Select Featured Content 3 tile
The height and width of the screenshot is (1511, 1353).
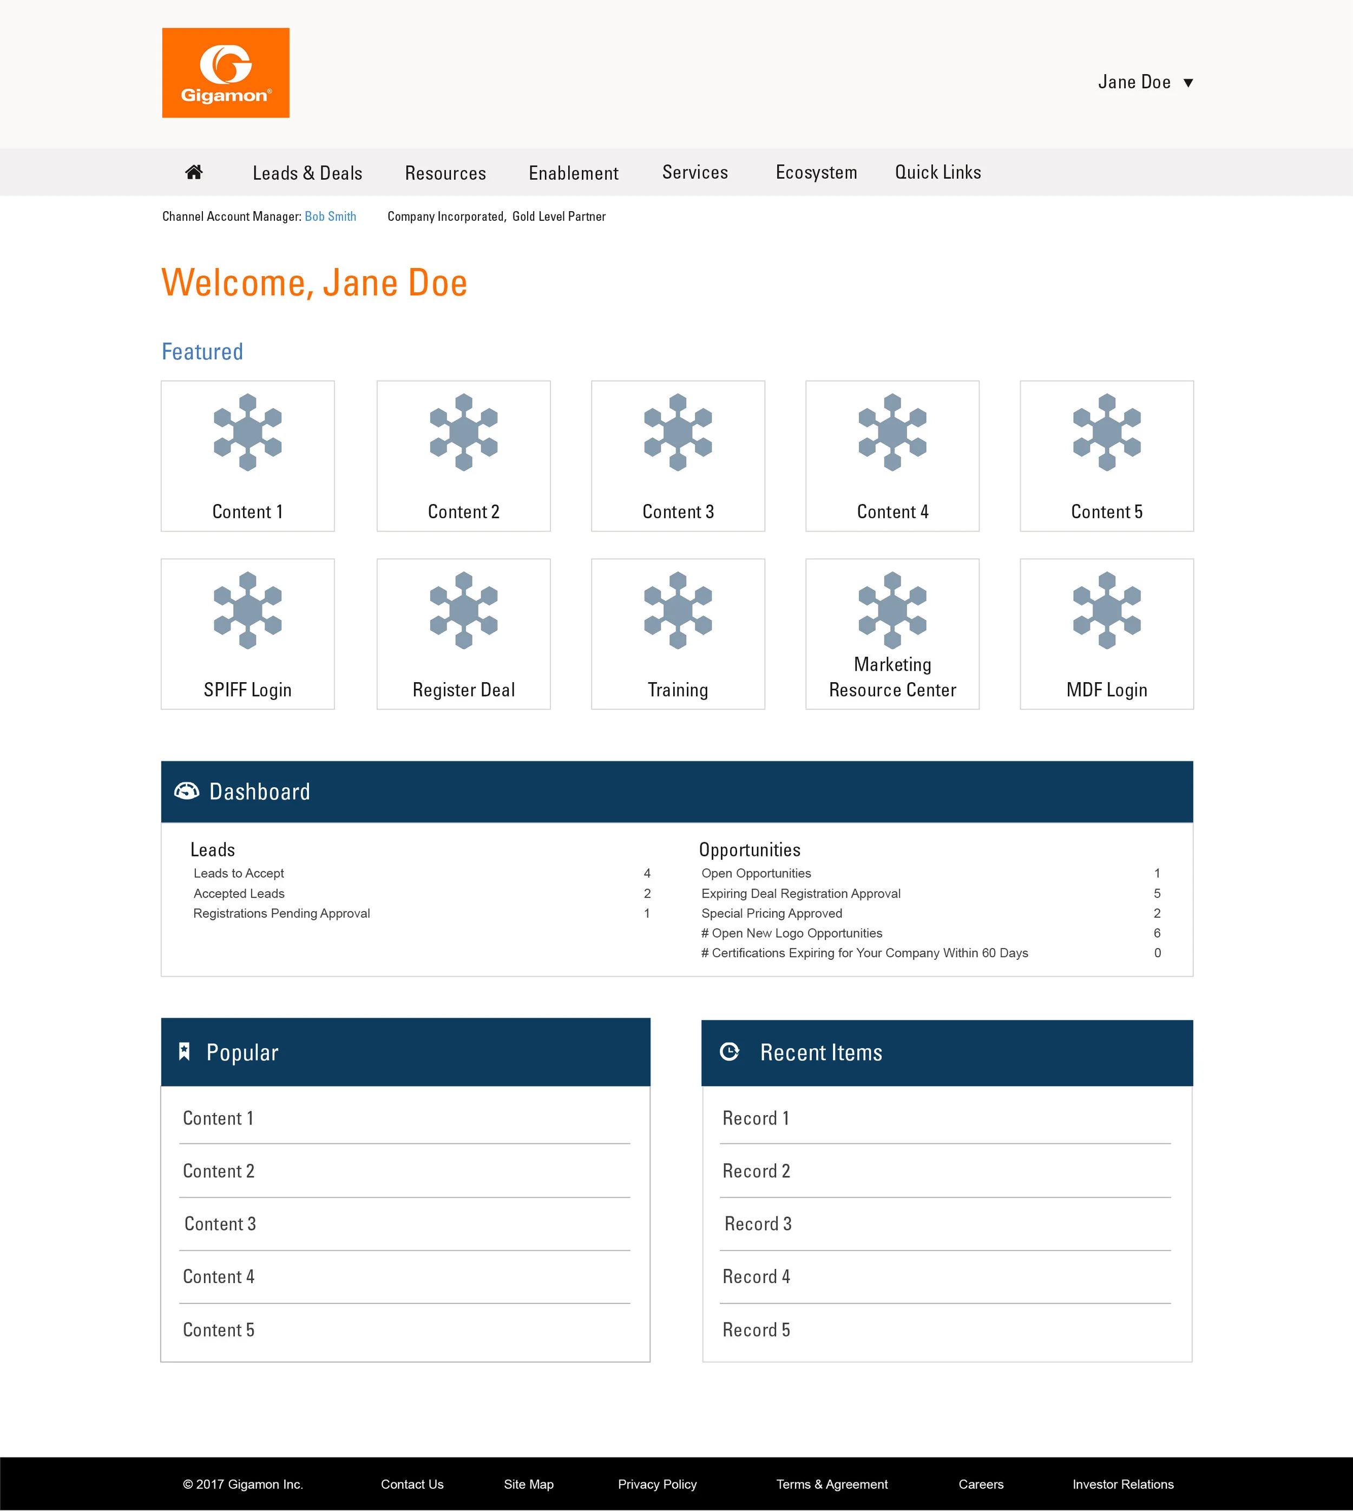click(x=677, y=456)
